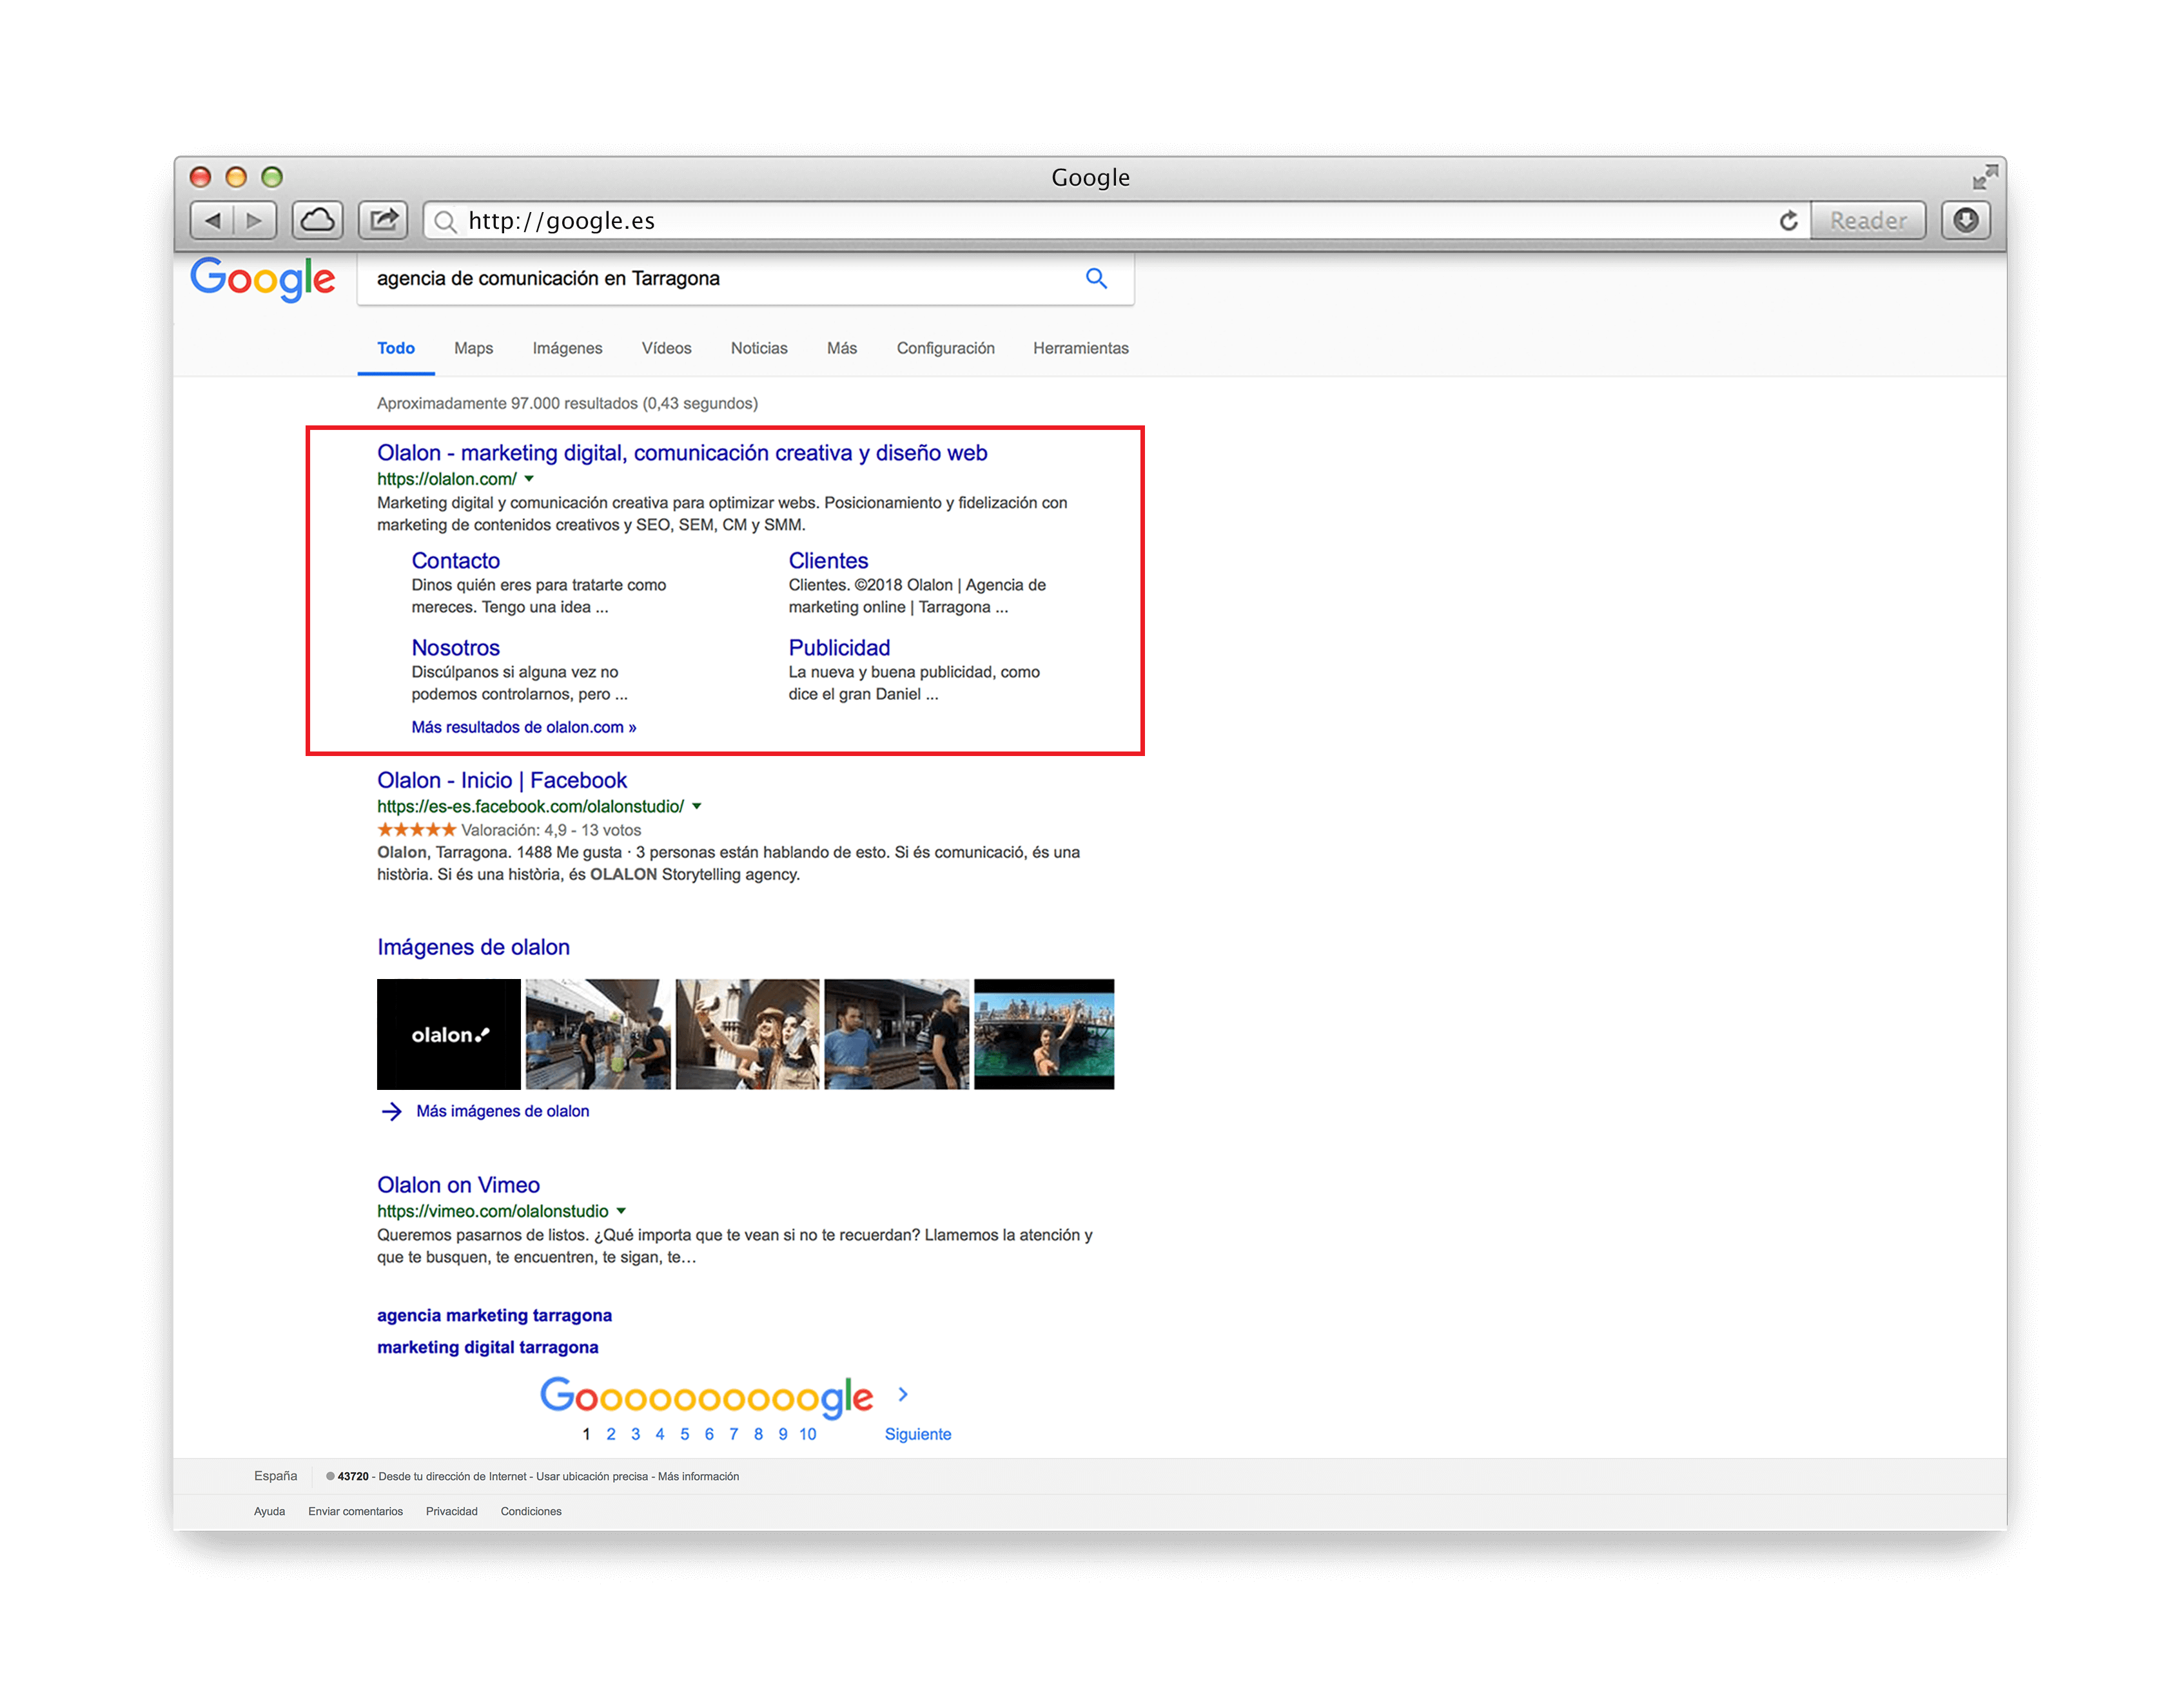Click the address bar showing http://google.es
Screen dimensions: 2181x1708
(x=1115, y=220)
